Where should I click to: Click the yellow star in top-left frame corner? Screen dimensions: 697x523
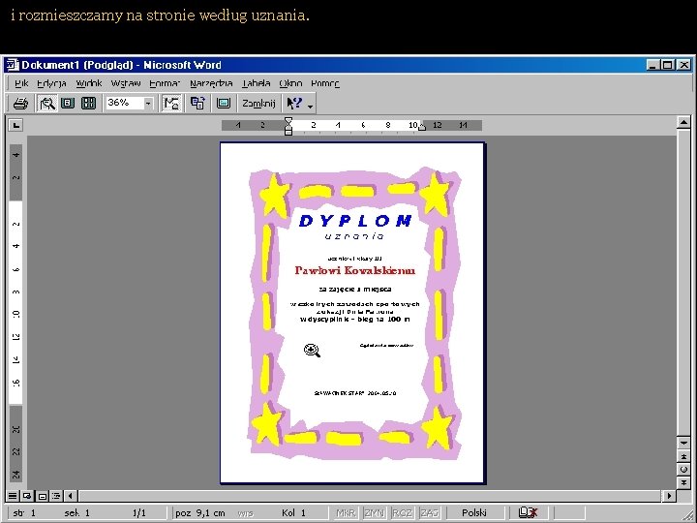coord(274,196)
